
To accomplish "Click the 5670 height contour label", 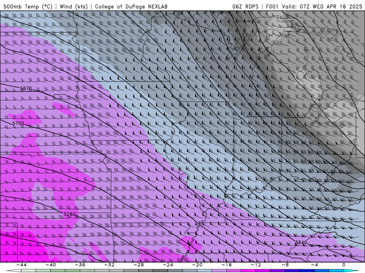I will (x=26, y=88).
